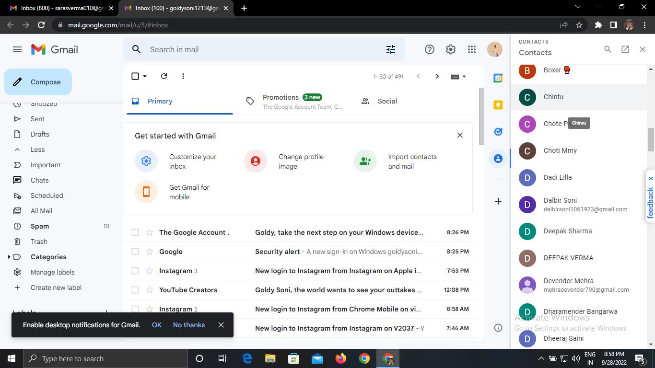Switch to the Social tab

(386, 101)
